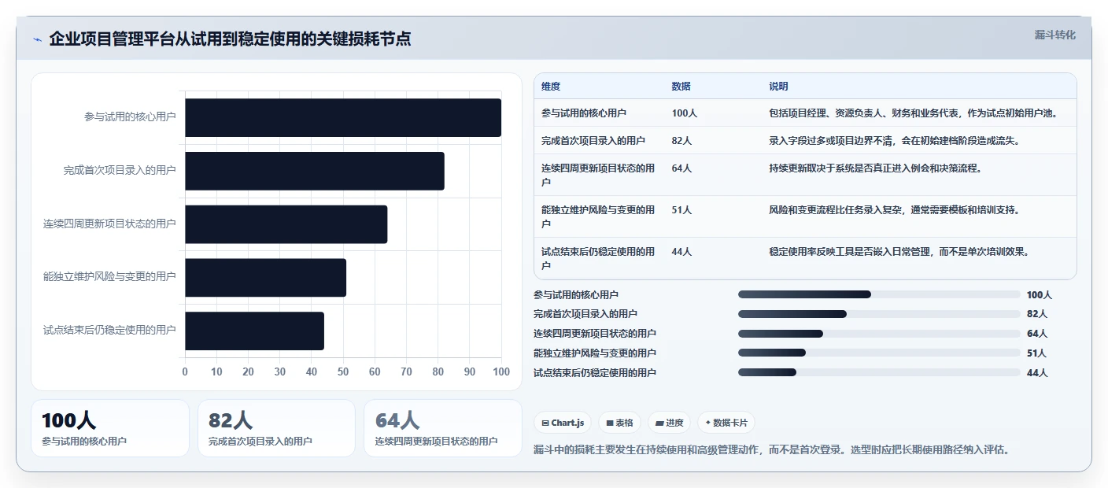Click table cell 参与试用的核心用户 in 维度 column

[x=584, y=113]
